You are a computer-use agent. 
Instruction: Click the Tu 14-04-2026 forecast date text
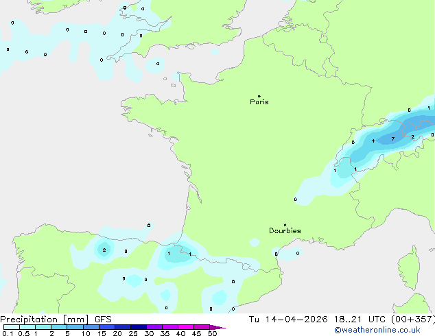click(x=288, y=320)
